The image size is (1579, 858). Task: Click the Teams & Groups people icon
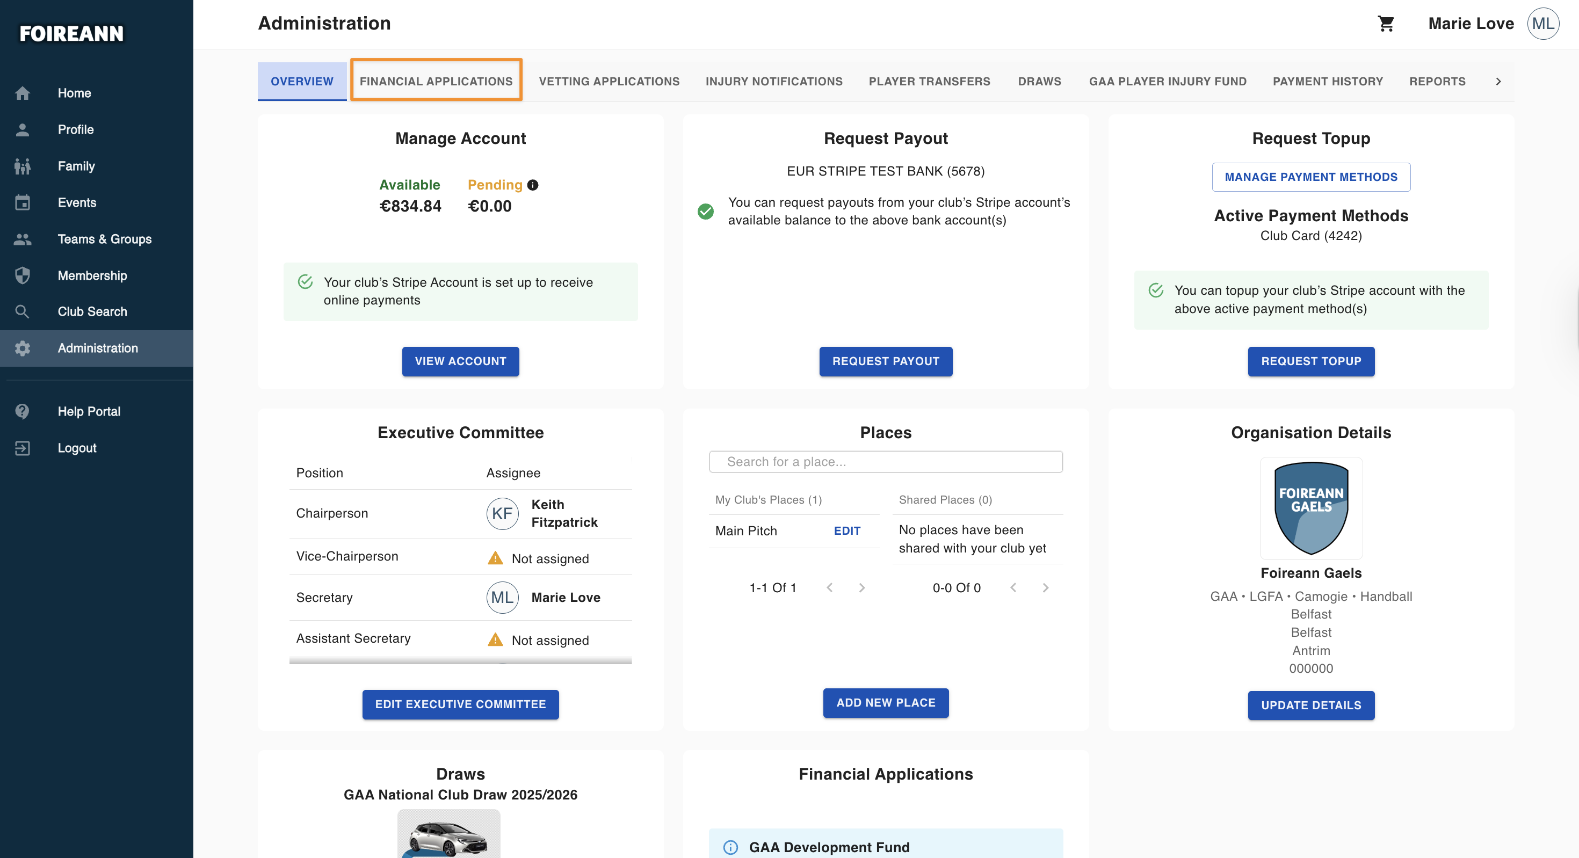[x=23, y=239]
